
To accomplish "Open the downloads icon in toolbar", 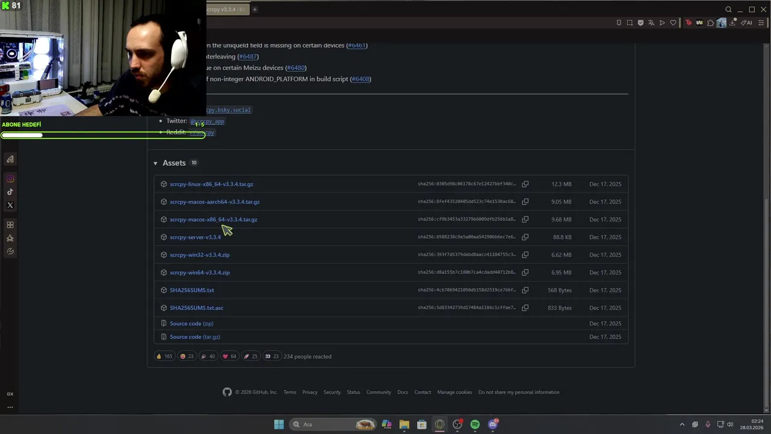I will (733, 23).
